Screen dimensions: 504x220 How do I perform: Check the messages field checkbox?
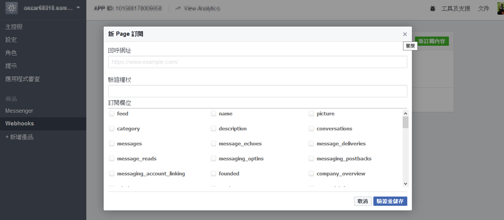click(112, 143)
